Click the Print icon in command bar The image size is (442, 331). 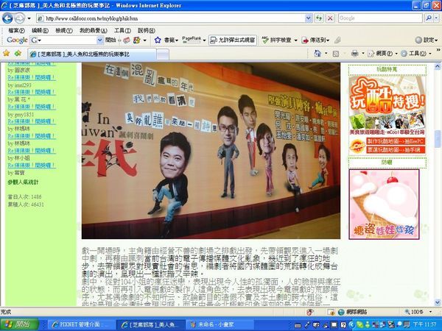coord(354,53)
